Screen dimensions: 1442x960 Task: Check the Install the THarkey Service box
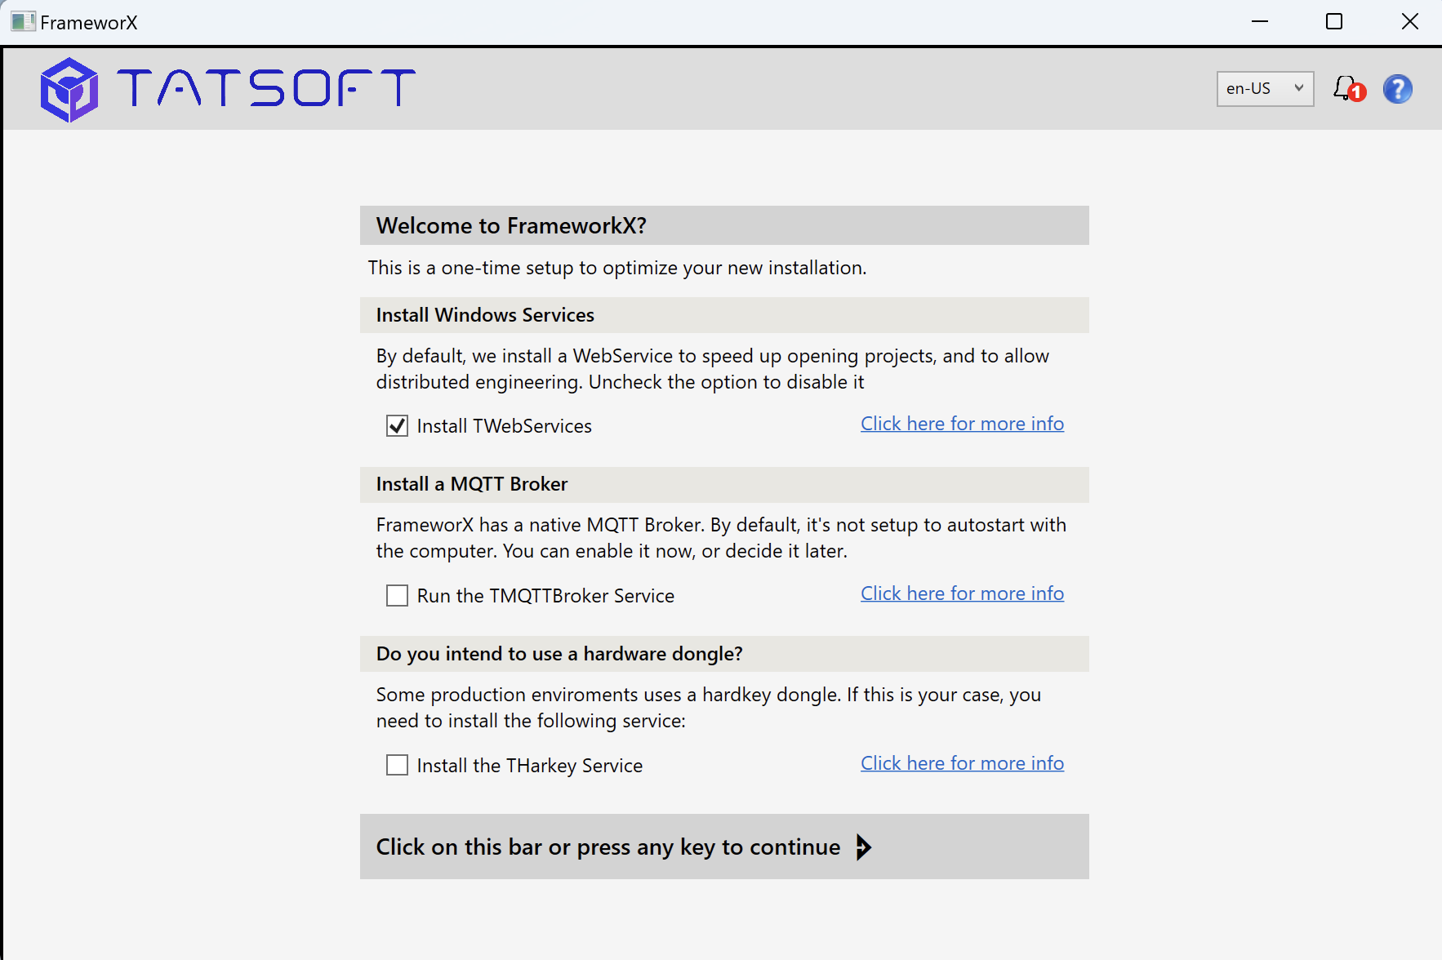(397, 765)
